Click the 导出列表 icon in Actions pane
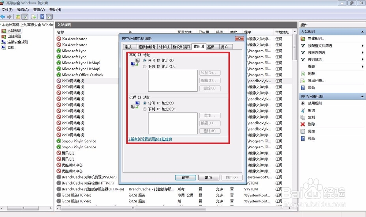The height and width of the screenshot is (217, 366). 303,81
